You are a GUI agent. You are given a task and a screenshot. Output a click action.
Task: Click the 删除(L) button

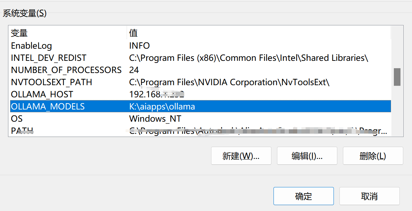click(x=373, y=156)
